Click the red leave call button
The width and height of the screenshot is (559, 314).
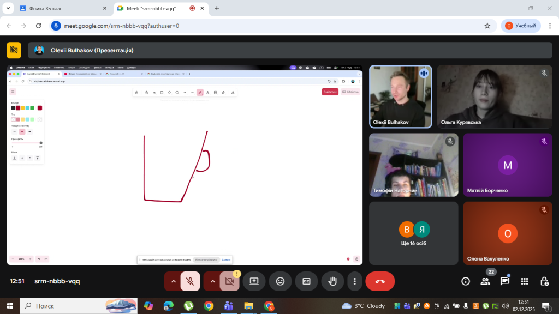380,281
